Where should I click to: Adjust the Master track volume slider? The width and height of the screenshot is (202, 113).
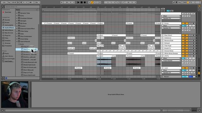tap(185, 77)
